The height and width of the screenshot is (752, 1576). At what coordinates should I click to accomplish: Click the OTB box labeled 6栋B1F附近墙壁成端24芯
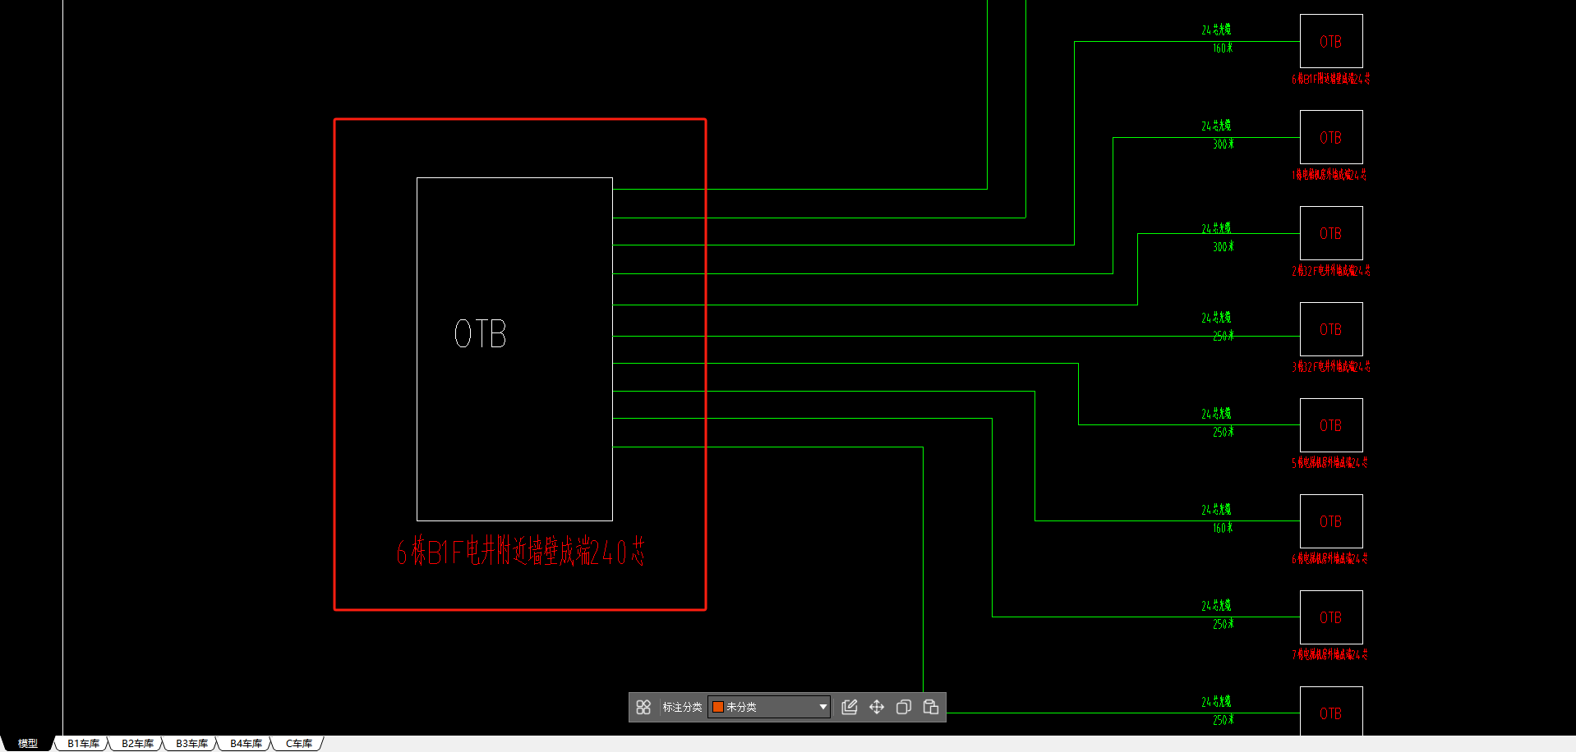point(1331,41)
